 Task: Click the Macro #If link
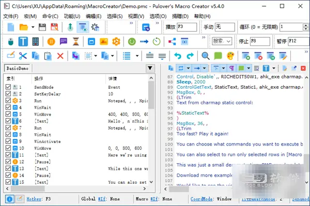(154, 199)
